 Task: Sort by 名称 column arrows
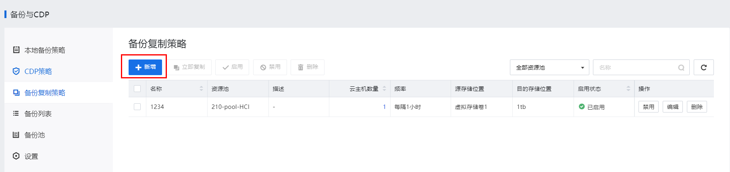201,88
